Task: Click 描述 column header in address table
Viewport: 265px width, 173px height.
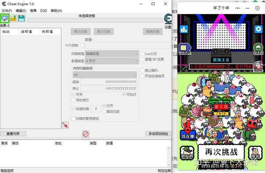Action: coord(33,143)
